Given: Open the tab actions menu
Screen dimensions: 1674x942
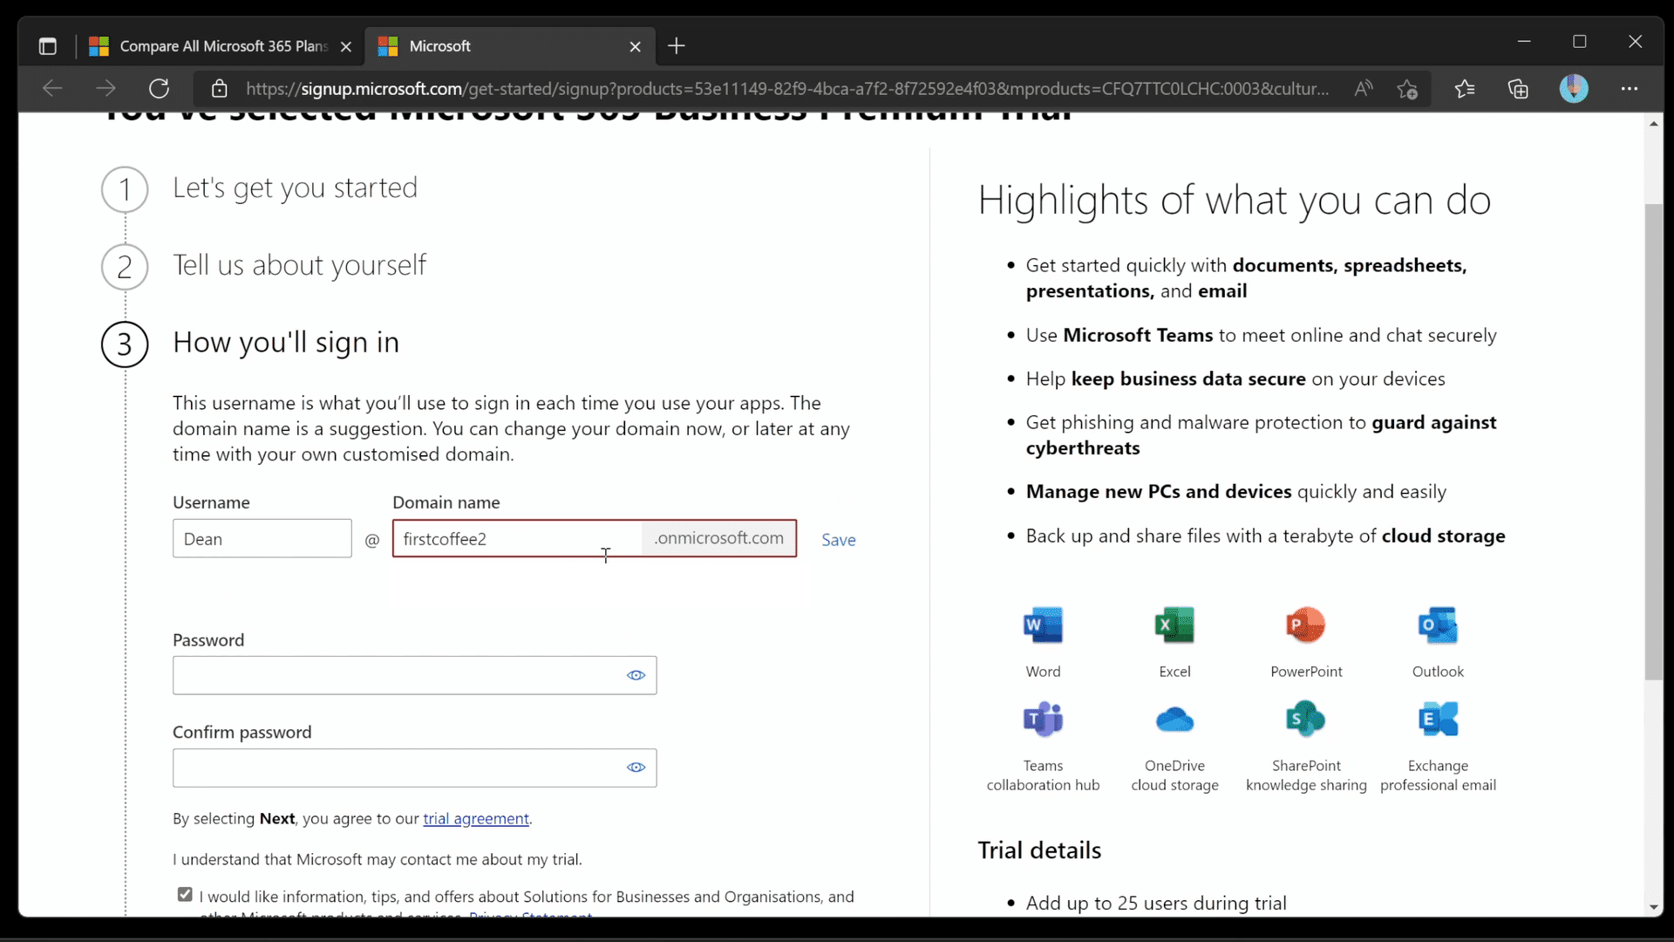Looking at the screenshot, I should pyautogui.click(x=47, y=45).
